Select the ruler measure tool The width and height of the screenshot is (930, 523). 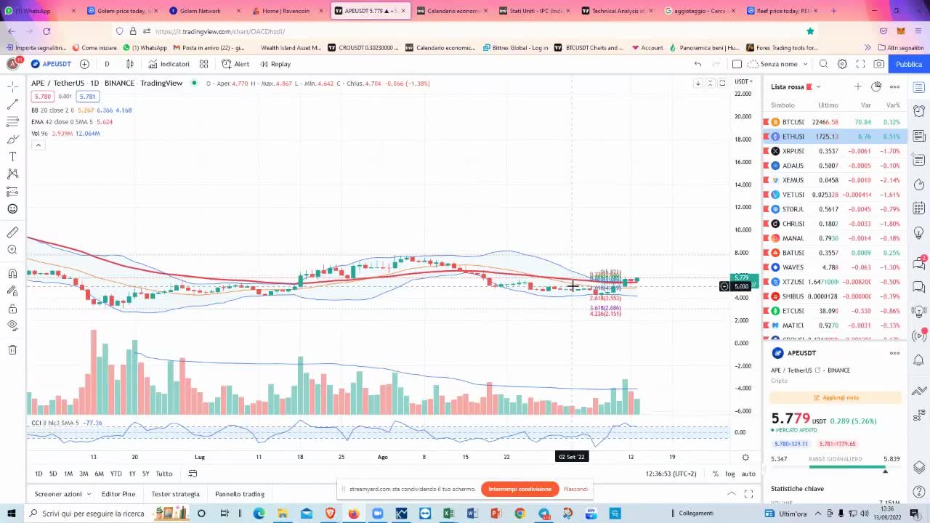[12, 232]
